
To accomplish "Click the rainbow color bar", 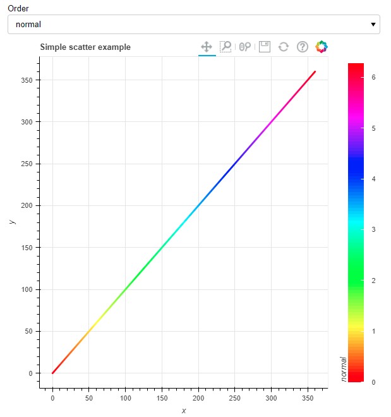I will [x=356, y=222].
